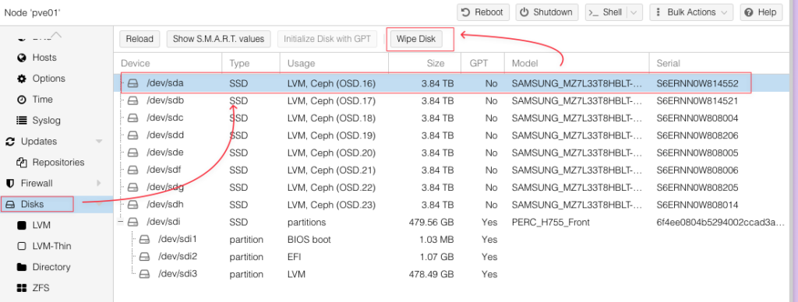Viewport: 798px width, 302px height.
Task: Open Hosts in the sidebar
Action: pyautogui.click(x=44, y=58)
